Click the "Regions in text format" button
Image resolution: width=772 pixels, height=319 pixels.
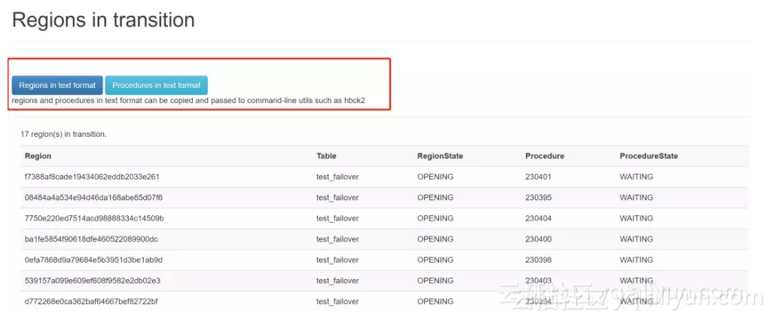pyautogui.click(x=57, y=85)
